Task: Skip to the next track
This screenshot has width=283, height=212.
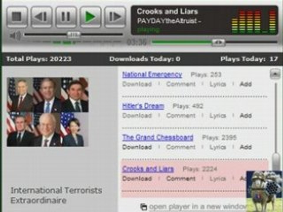Action: tap(115, 17)
